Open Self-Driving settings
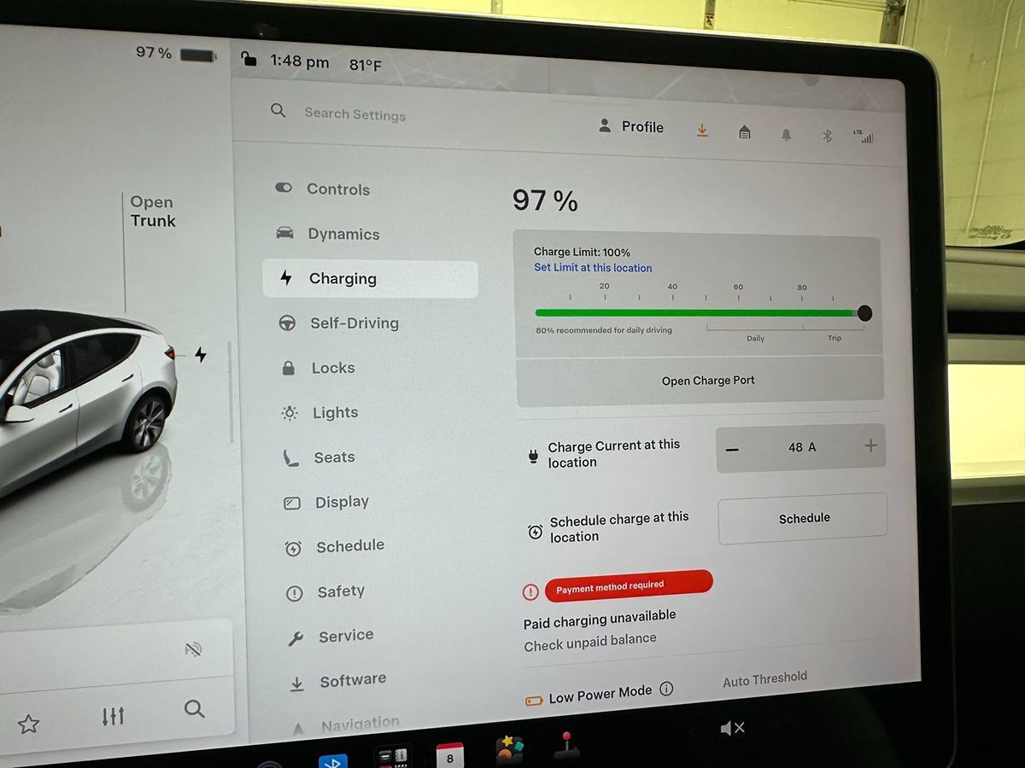This screenshot has height=768, width=1025. click(x=338, y=323)
